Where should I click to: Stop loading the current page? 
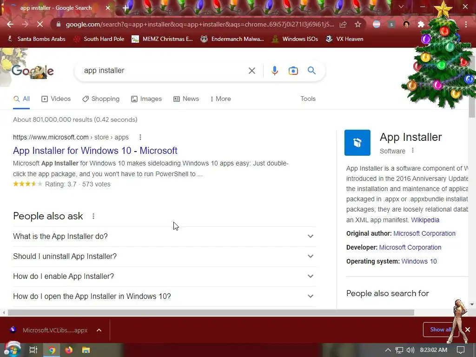pyautogui.click(x=40, y=24)
